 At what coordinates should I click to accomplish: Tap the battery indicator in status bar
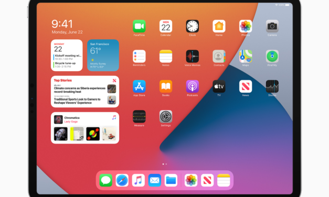[x=287, y=5]
